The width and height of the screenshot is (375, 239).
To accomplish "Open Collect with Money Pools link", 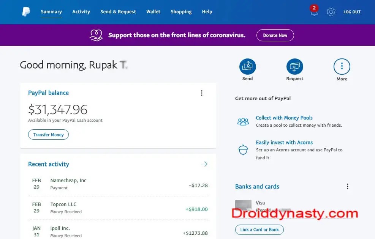I will (x=284, y=118).
